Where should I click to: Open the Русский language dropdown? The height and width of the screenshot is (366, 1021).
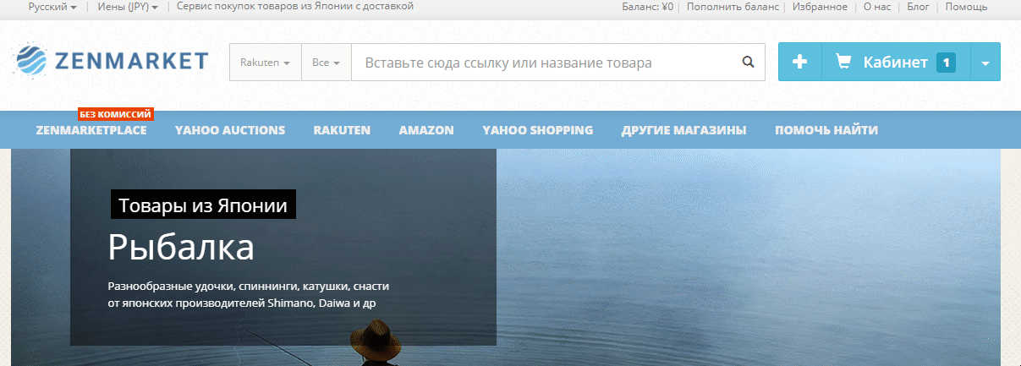[x=52, y=7]
